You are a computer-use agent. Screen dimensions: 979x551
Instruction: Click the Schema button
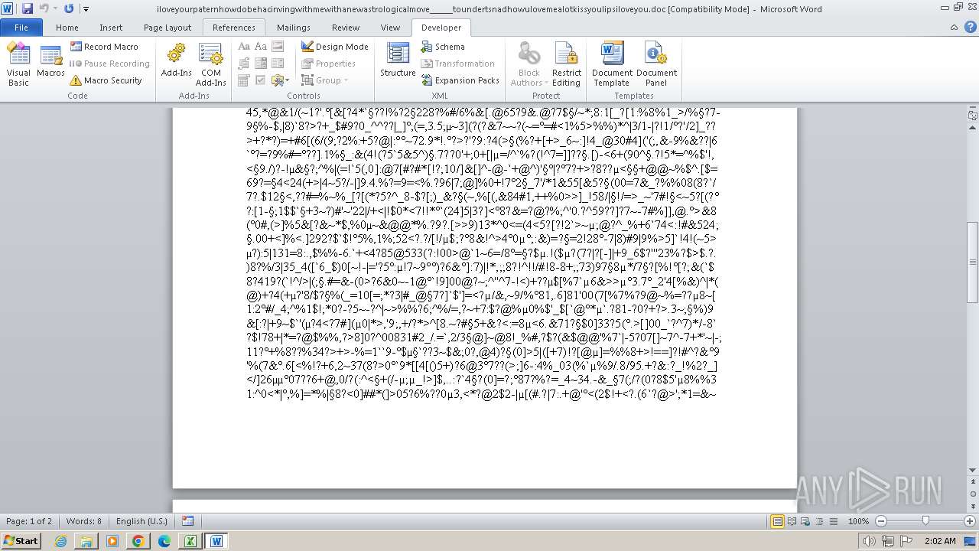pos(443,47)
